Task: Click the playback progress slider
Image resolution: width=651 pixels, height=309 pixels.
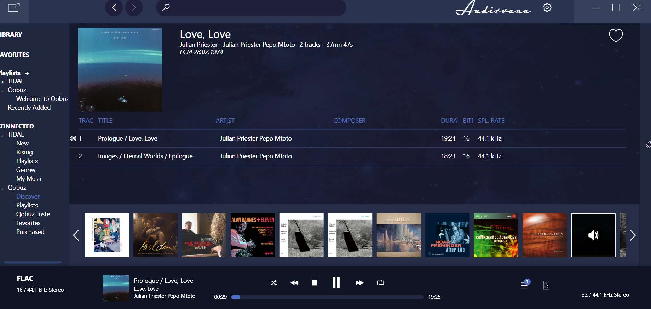Action: pos(327,297)
